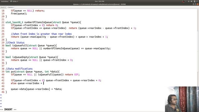Click the "//Data modifications" comment

click(x=19, y=69)
